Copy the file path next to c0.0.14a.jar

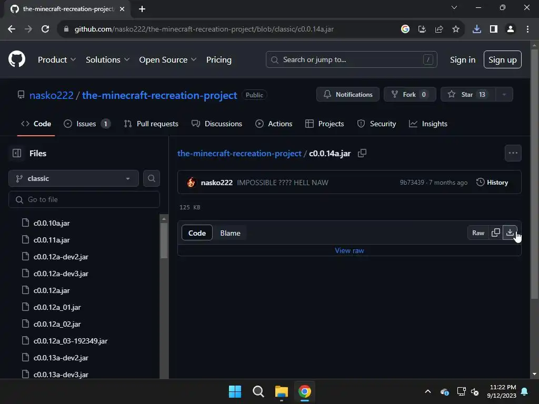coord(362,153)
